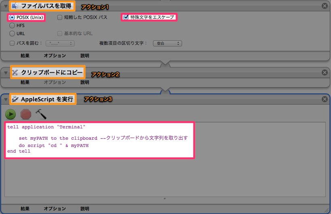Open オプション tab of クリップボードにコピー action
Image resolution: width=331 pixels, height=214 pixels.
(54, 82)
